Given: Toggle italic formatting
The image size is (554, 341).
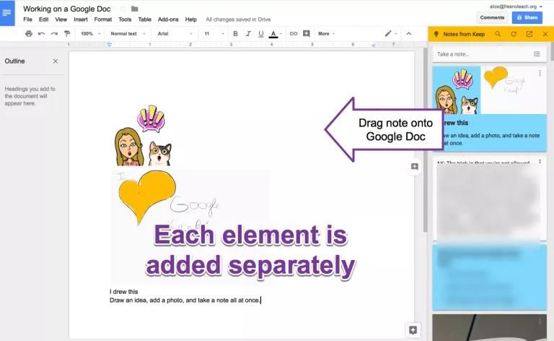Looking at the screenshot, I should coord(247,34).
